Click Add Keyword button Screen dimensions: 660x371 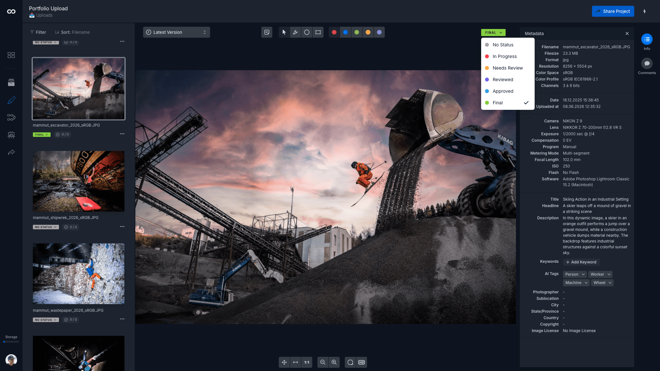coord(581,262)
